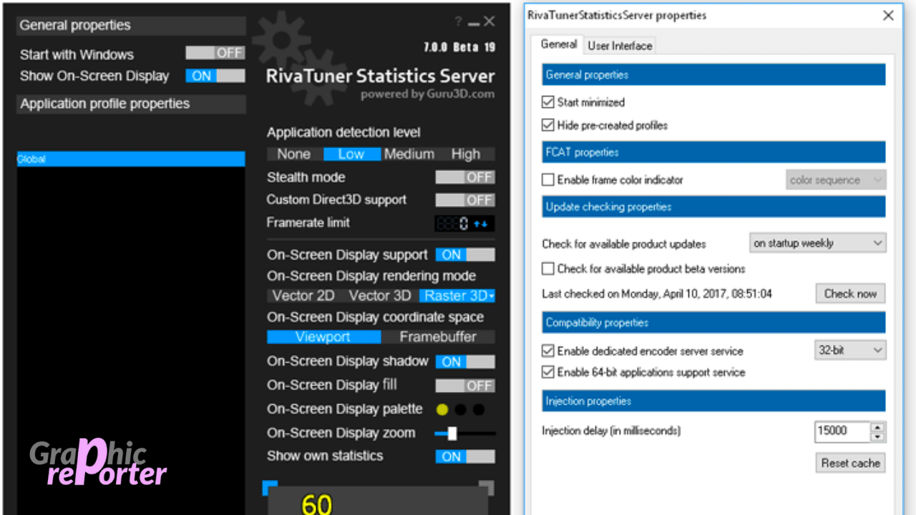The height and width of the screenshot is (515, 916).
Task: Click powered by Guru3D.com text
Action: [x=427, y=94]
